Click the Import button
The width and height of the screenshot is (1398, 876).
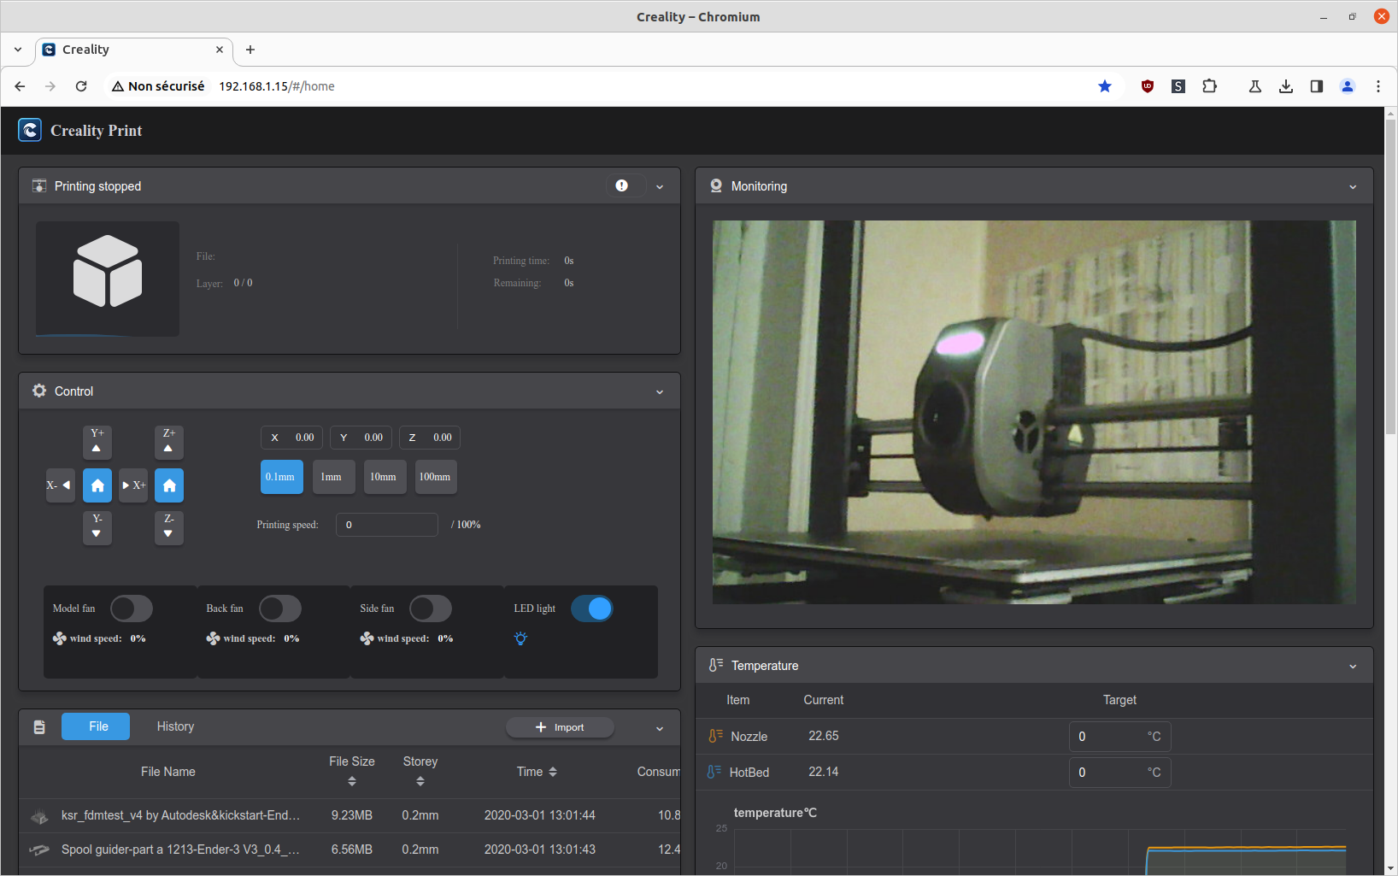click(x=560, y=727)
